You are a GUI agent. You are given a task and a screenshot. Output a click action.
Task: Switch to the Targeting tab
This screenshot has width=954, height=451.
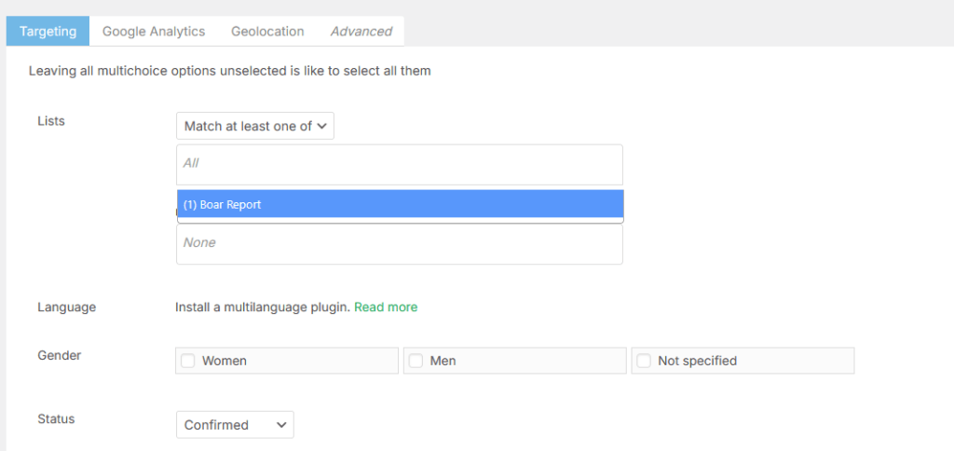48,31
